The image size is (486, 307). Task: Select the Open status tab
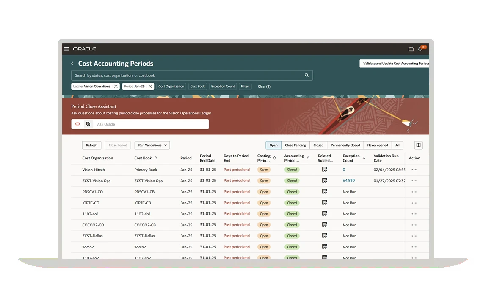273,145
